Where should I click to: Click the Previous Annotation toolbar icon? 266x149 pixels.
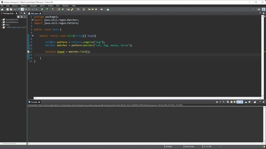click(x=84, y=10)
